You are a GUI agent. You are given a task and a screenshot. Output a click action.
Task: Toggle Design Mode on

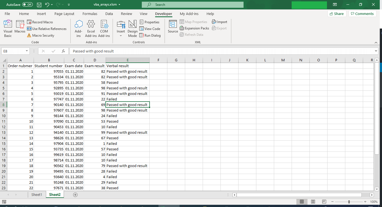click(133, 28)
